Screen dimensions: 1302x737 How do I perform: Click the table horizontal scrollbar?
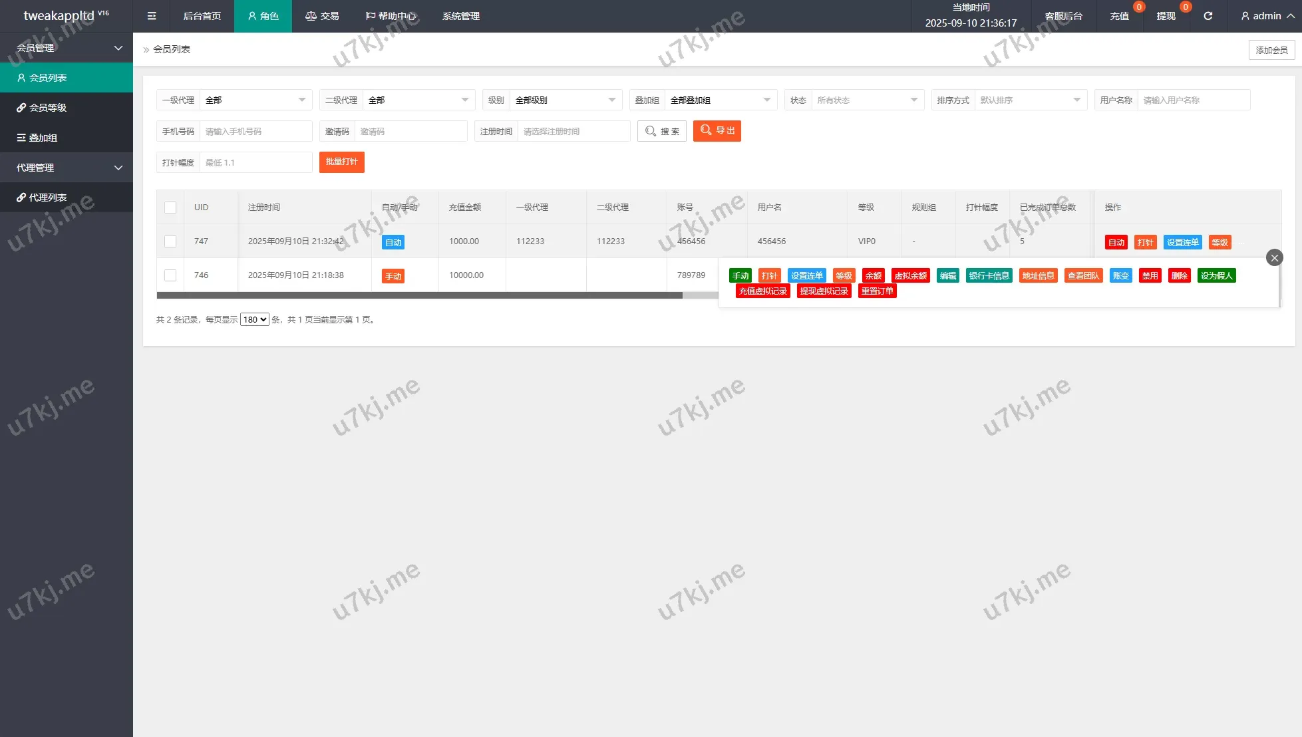419,295
